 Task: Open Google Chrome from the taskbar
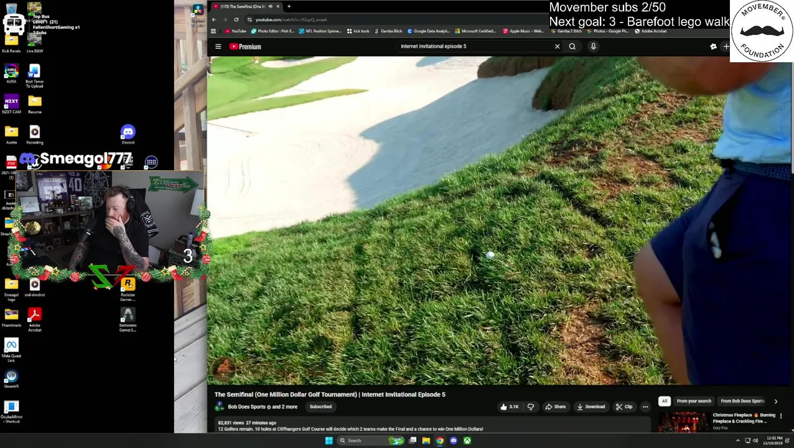pyautogui.click(x=440, y=441)
